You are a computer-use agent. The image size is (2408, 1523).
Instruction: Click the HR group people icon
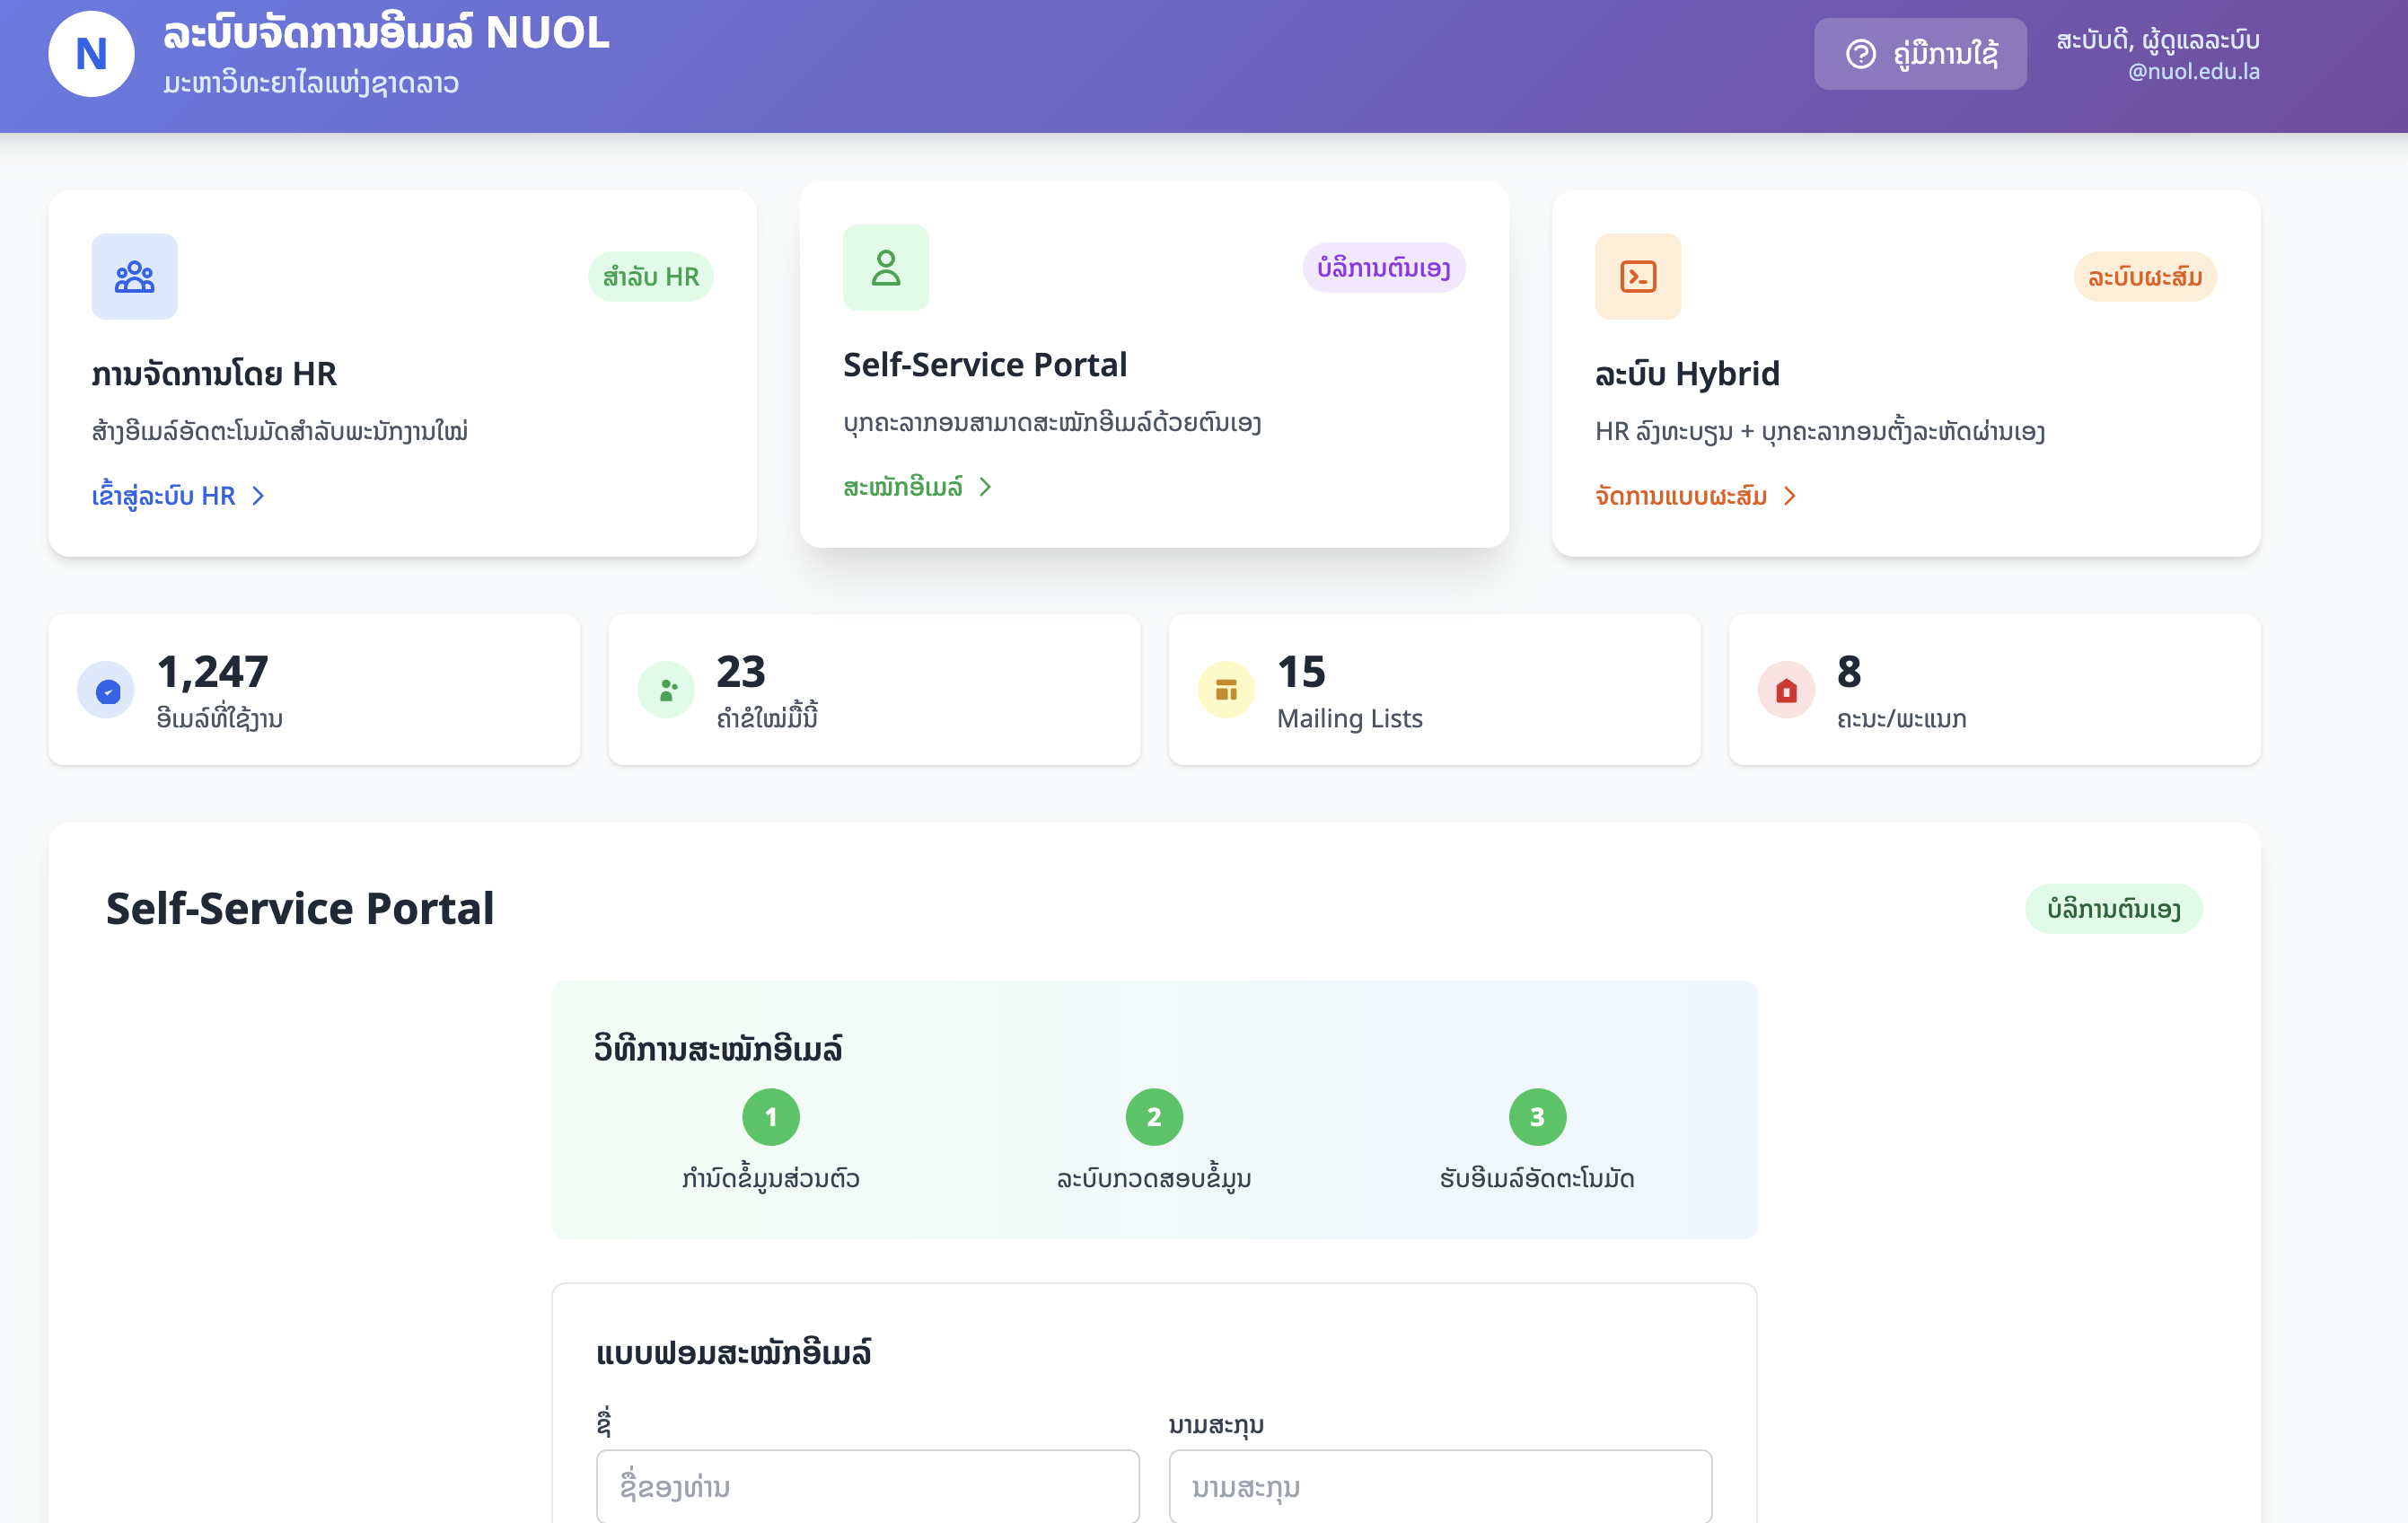point(134,277)
